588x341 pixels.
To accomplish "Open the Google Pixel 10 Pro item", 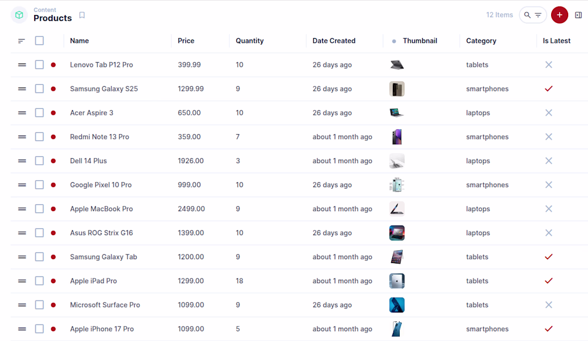I will click(x=100, y=185).
